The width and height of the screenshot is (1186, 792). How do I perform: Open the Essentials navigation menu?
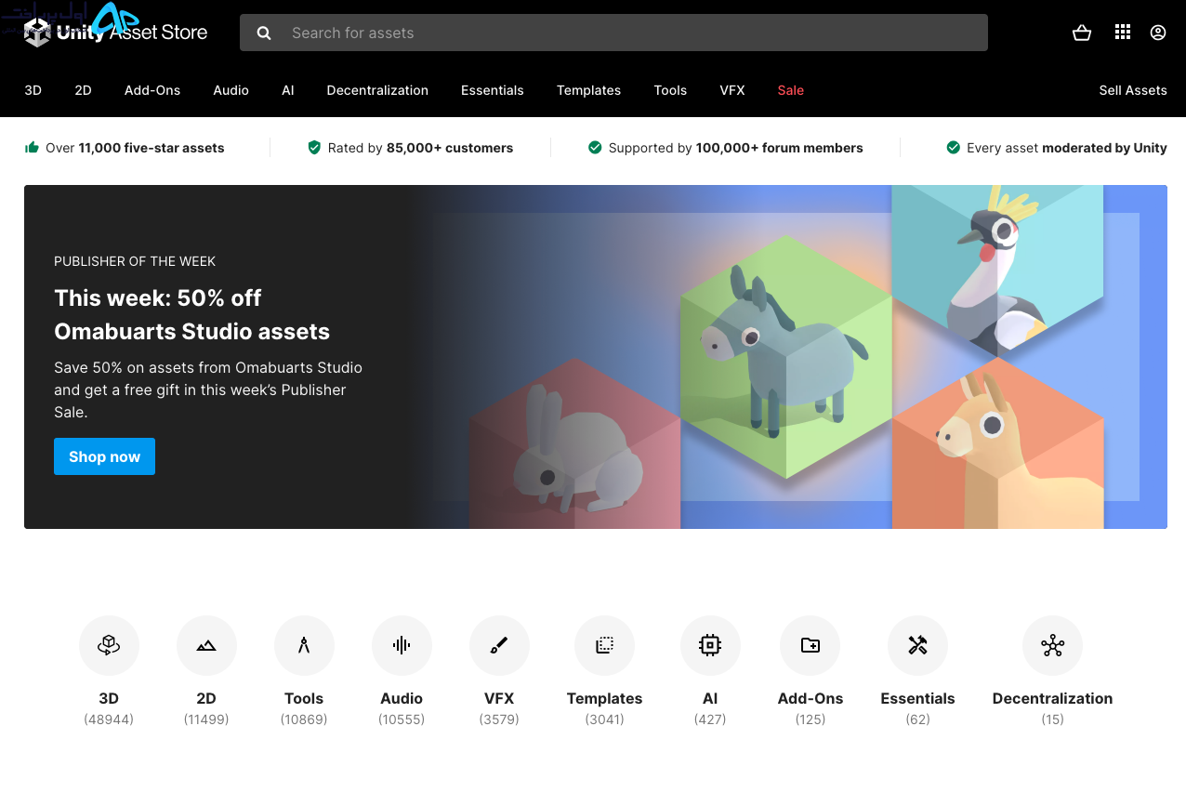(493, 90)
